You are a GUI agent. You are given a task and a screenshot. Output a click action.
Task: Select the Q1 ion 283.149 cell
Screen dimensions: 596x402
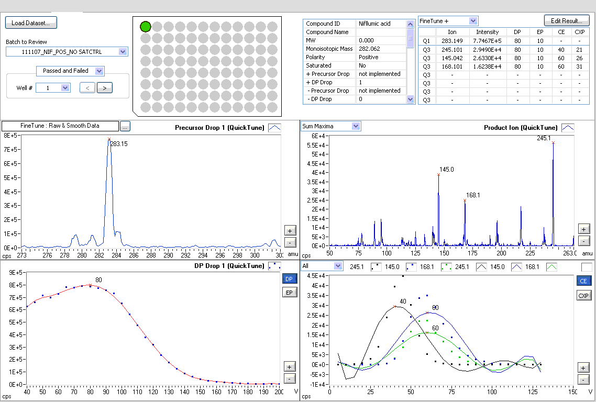[x=452, y=41]
